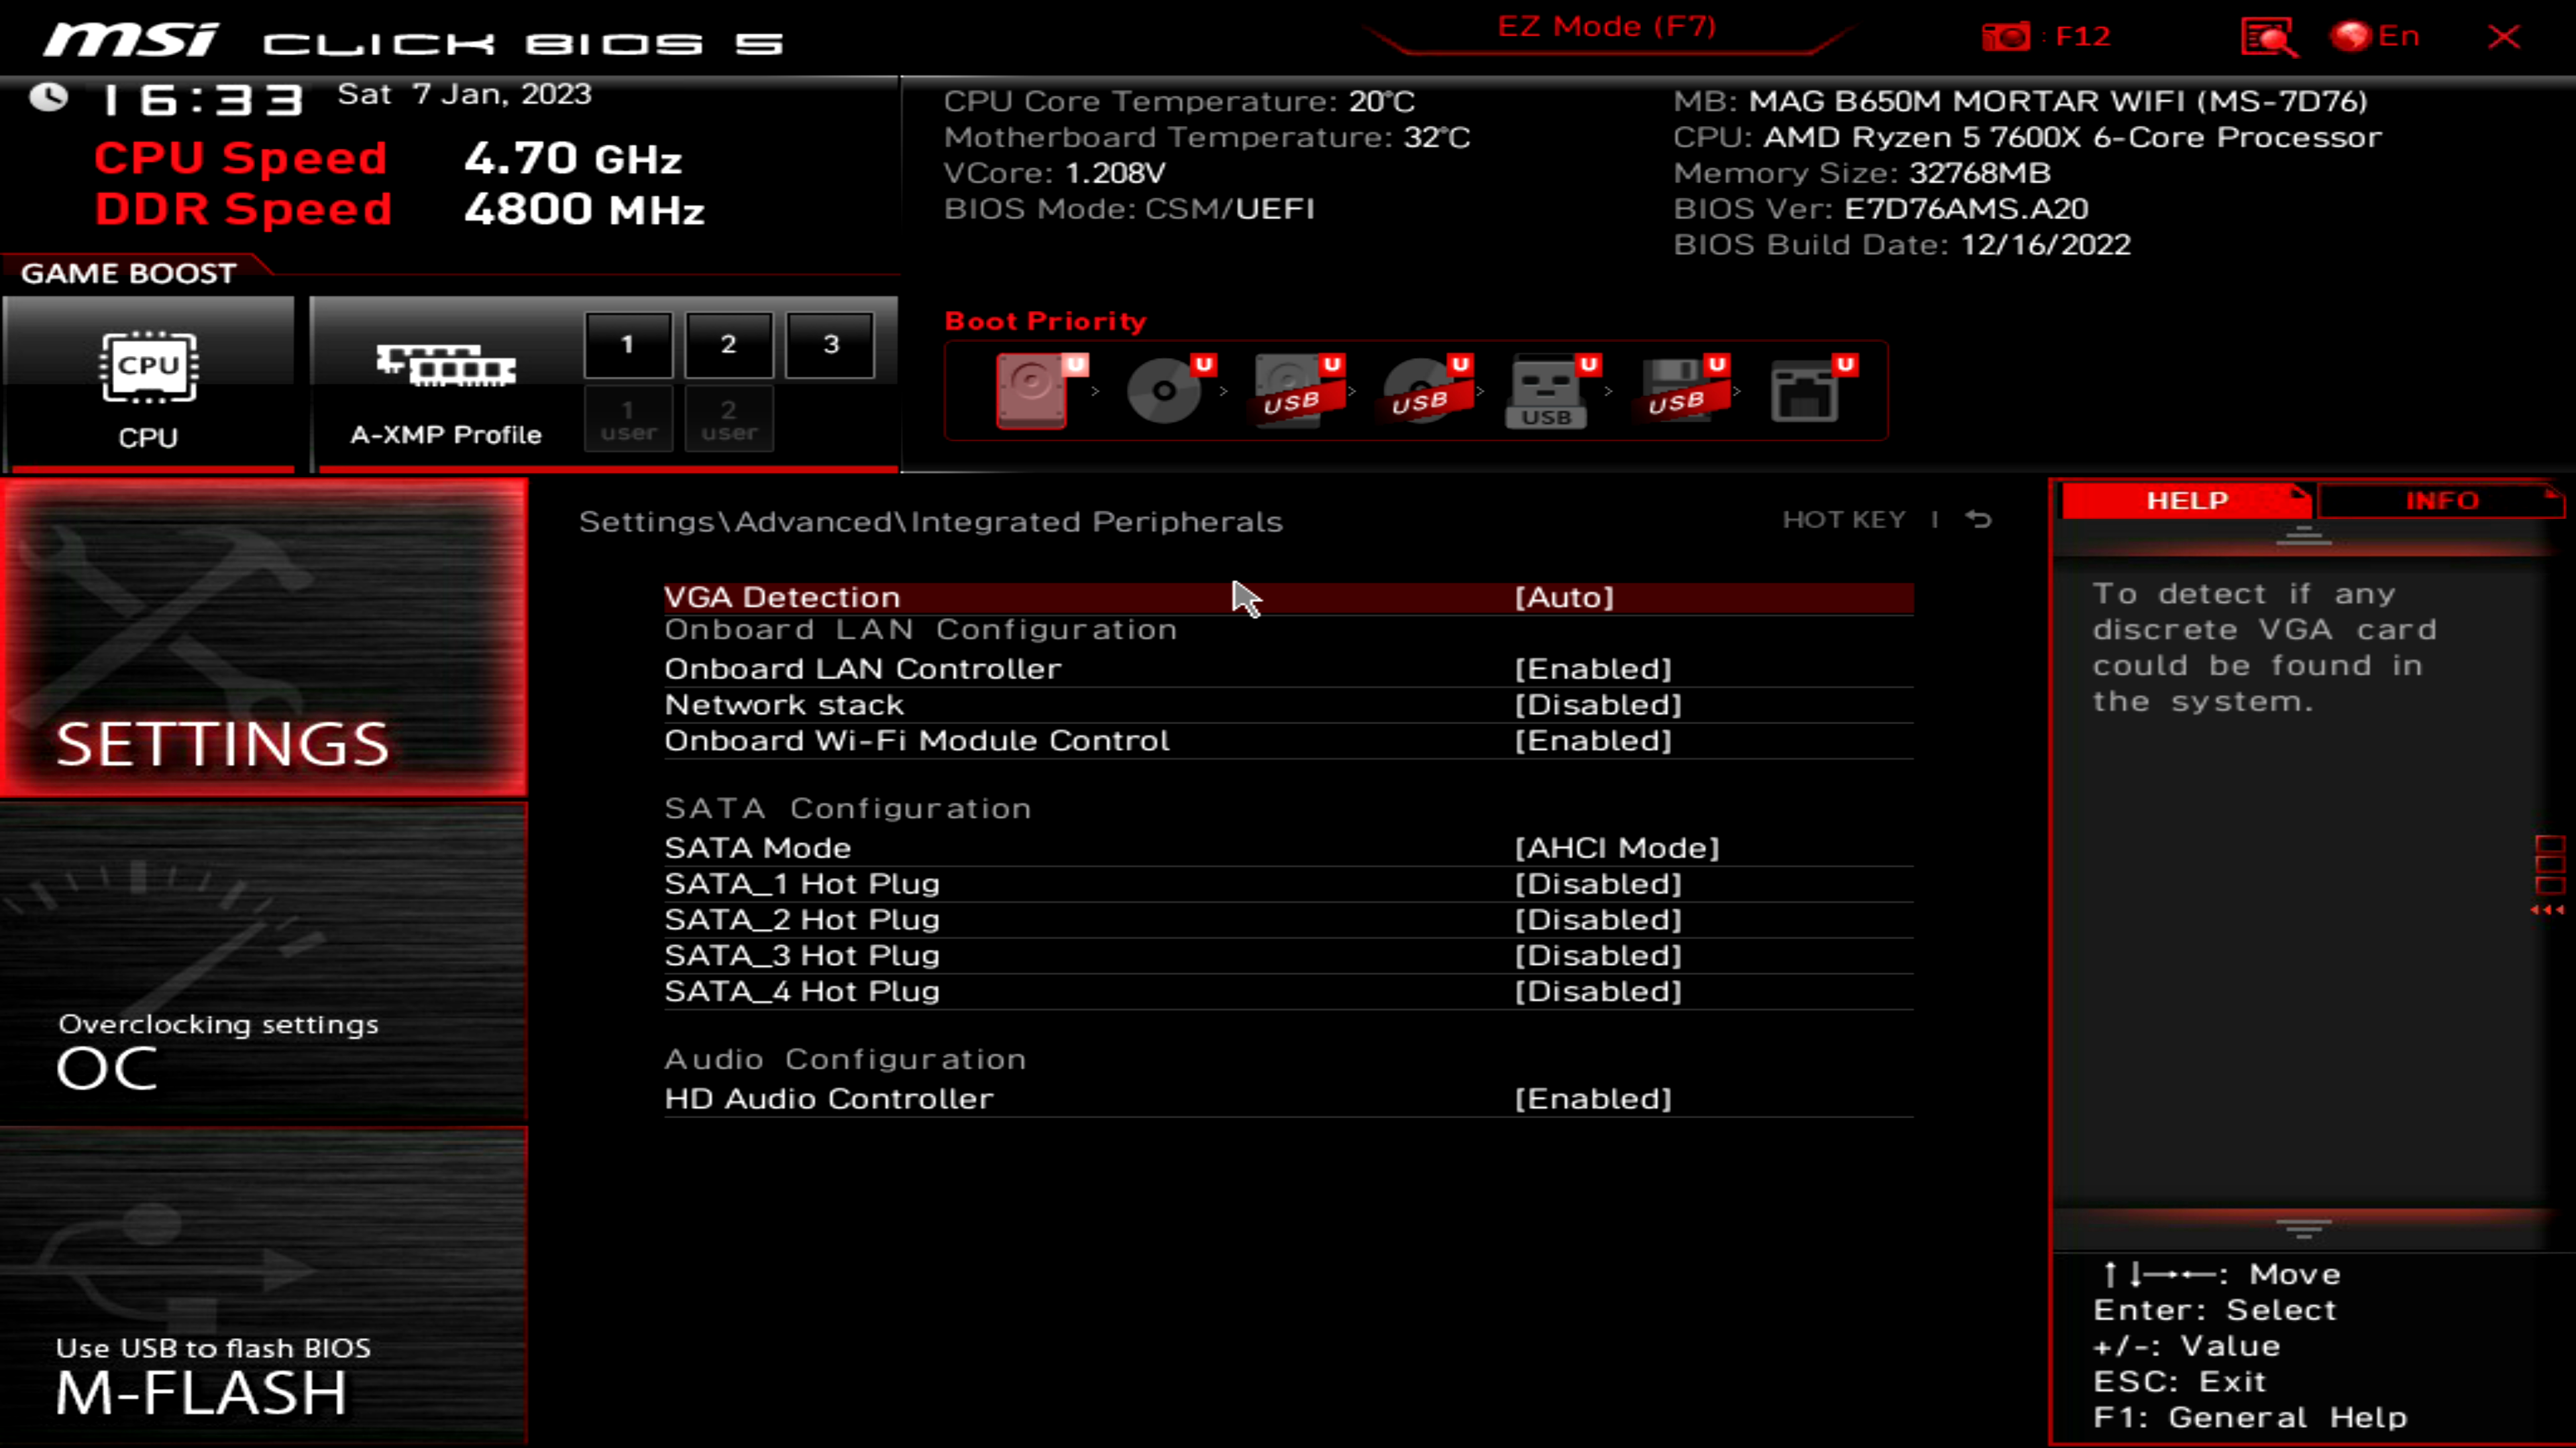Click the HD Audio Controller Enabled value
Screen dimensions: 2576x1448
tap(1592, 1099)
